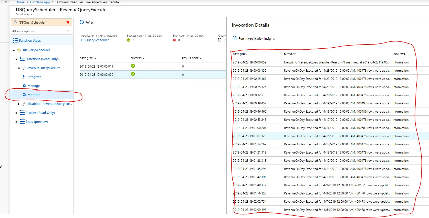The height and width of the screenshot is (218, 429).
Task: Open the Monitor tree item
Action: pos(34,95)
